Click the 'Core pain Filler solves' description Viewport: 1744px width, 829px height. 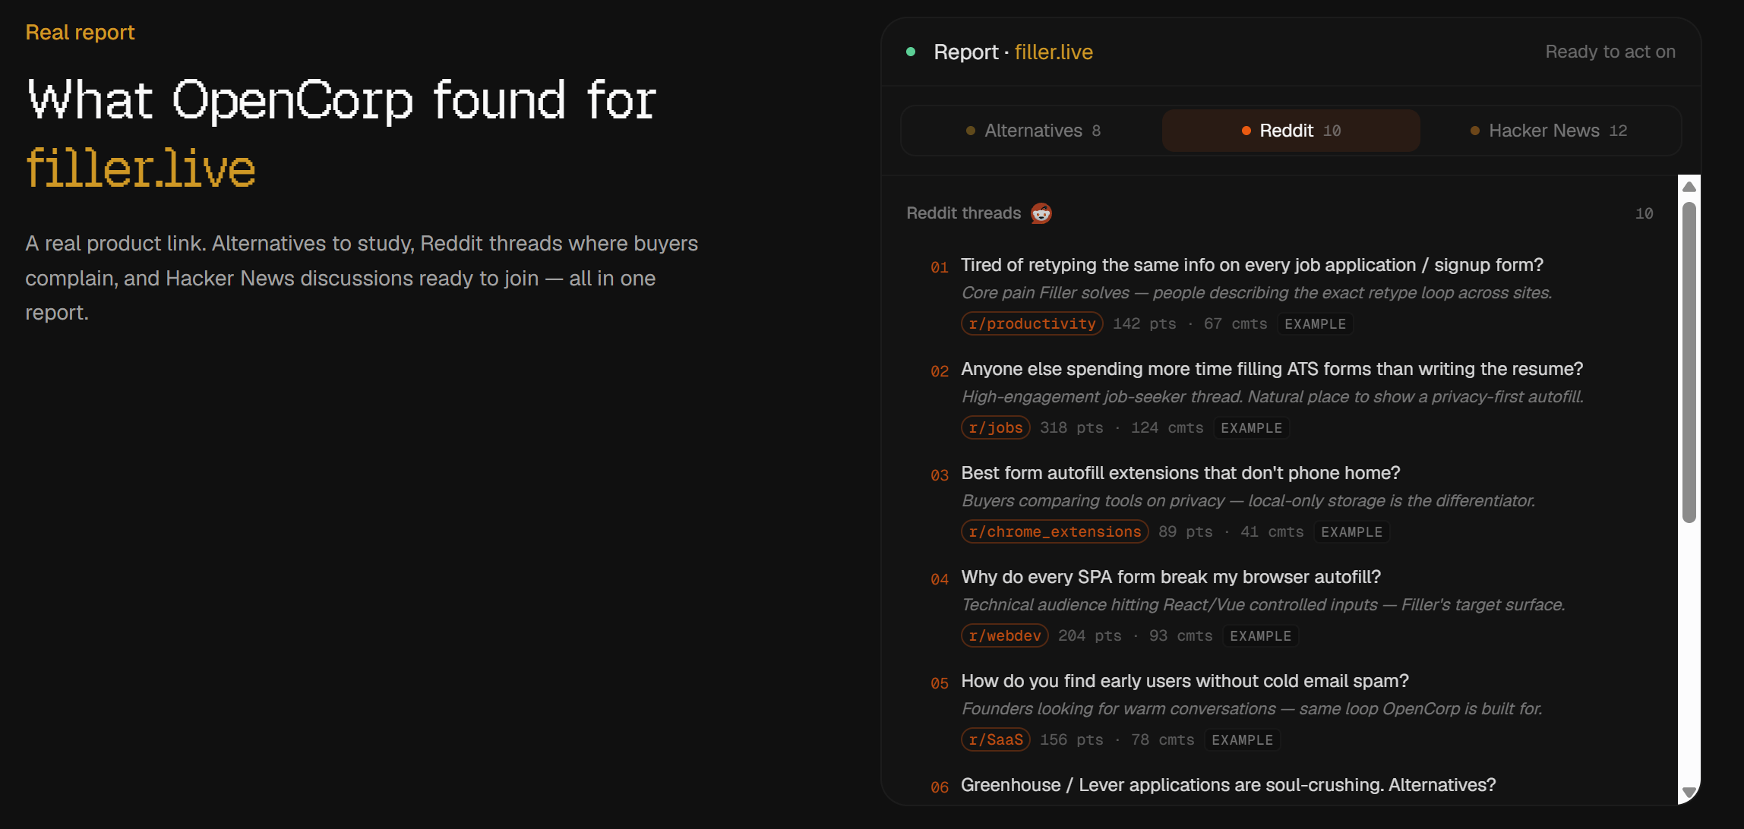[x=1256, y=293]
